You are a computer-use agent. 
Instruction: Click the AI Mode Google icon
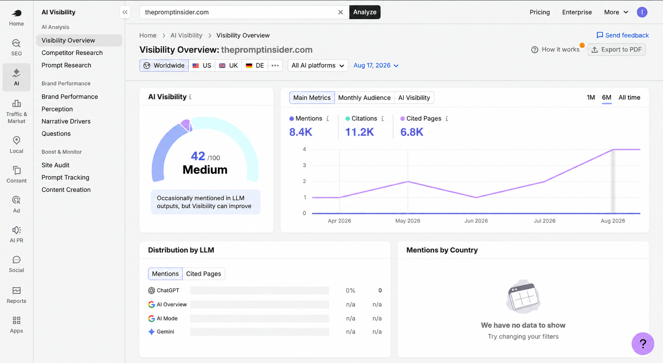[151, 318]
